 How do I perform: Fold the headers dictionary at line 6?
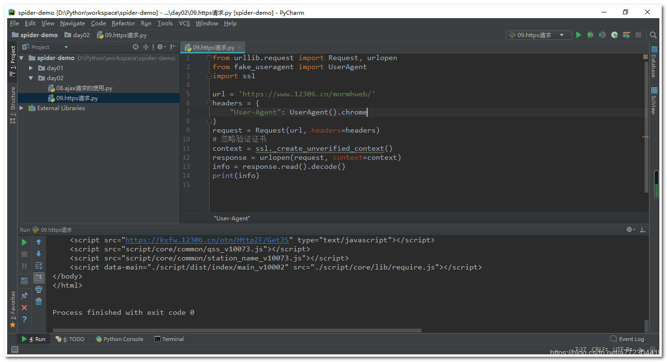pyautogui.click(x=209, y=103)
